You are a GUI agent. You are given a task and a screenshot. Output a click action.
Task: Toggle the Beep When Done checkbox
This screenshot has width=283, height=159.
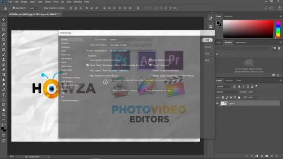(150, 60)
